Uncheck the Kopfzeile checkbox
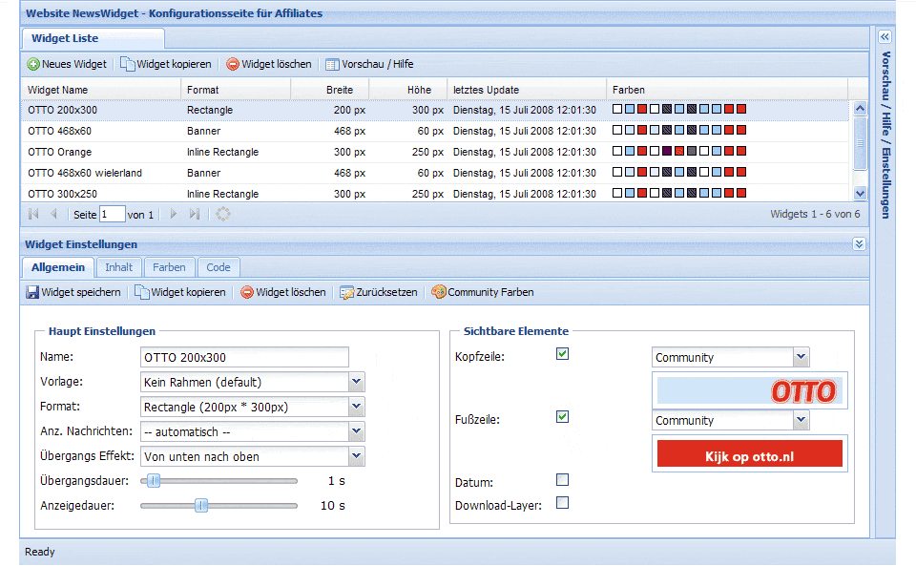This screenshot has width=916, height=566. point(563,354)
